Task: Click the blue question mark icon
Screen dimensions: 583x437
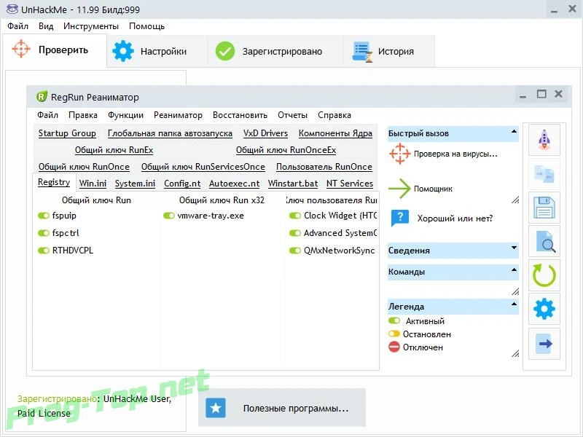Action: 399,218
